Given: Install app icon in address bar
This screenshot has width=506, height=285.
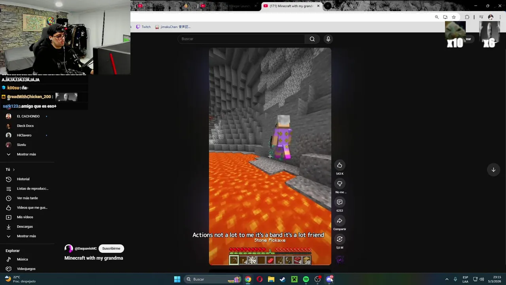Looking at the screenshot, I should [445, 17].
